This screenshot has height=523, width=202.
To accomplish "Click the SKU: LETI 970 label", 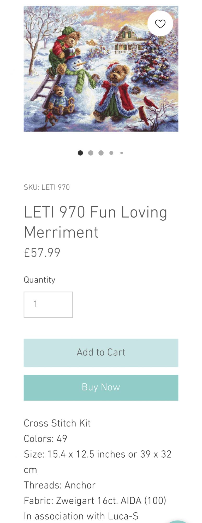I will (x=47, y=187).
